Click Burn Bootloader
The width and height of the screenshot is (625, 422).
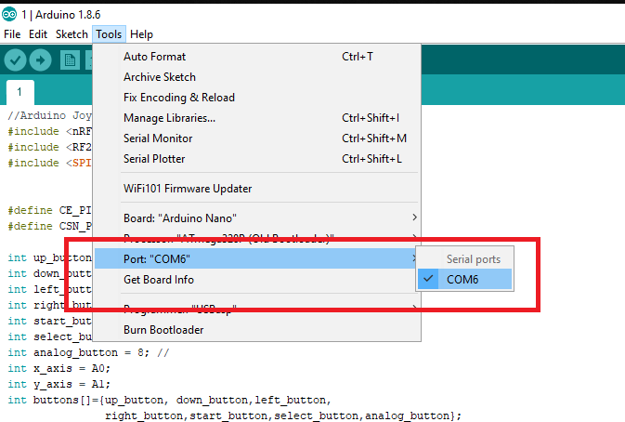pos(163,329)
